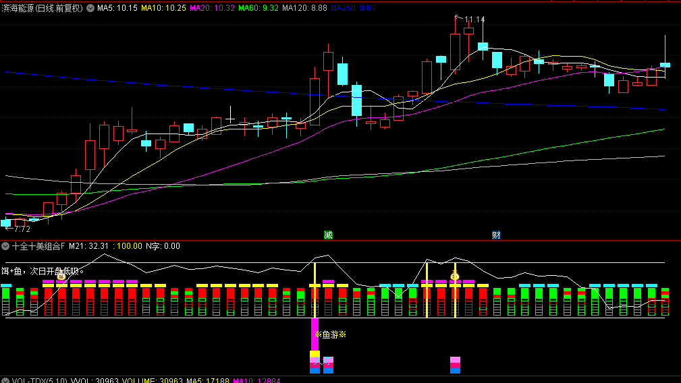Click the tall magenta signal bar
The image size is (681, 383).
pos(315,334)
